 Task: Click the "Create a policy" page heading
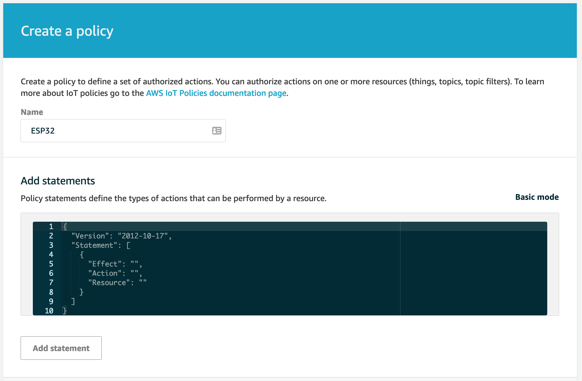click(67, 31)
